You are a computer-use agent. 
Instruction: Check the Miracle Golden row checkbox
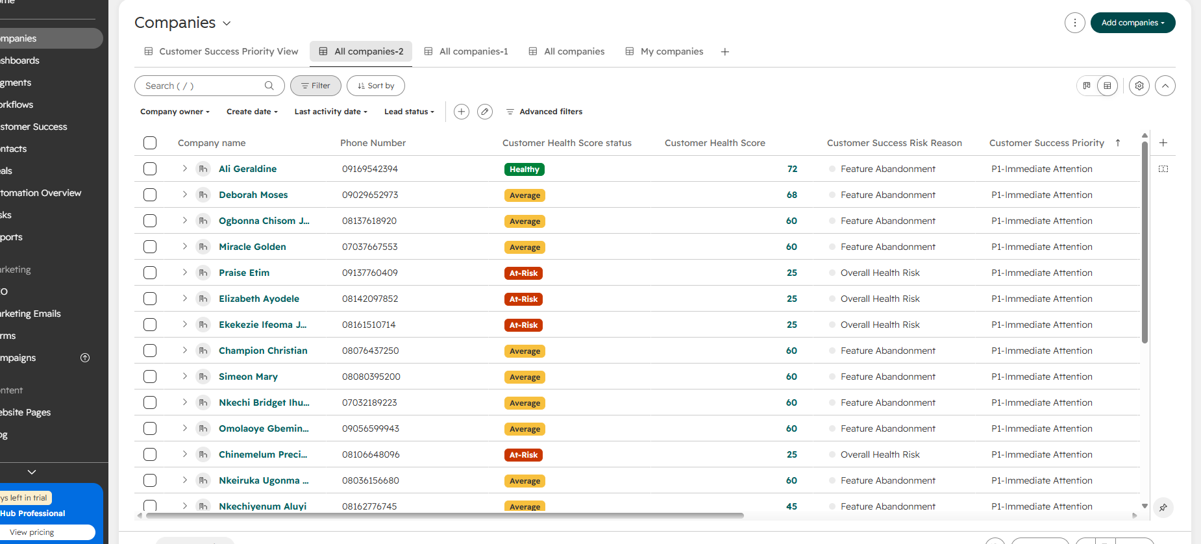coord(150,247)
